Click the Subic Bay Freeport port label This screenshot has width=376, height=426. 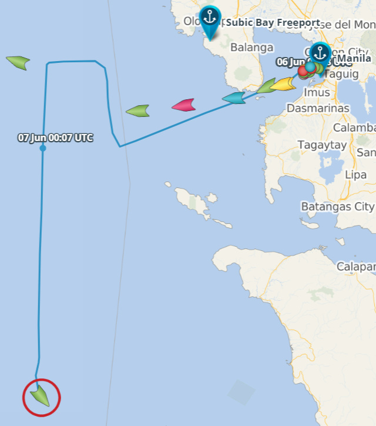(x=273, y=22)
